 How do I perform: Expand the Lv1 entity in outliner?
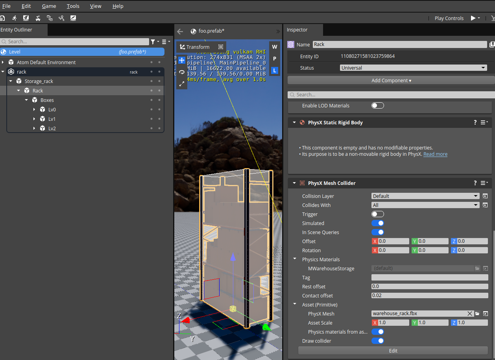35,119
